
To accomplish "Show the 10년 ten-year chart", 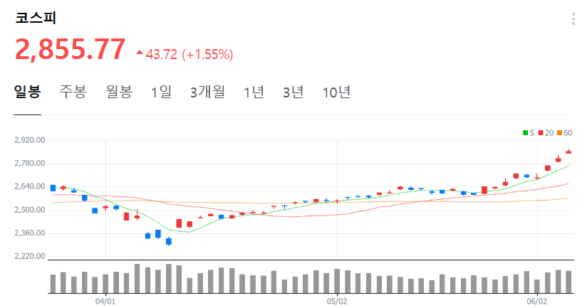I will pos(336,92).
